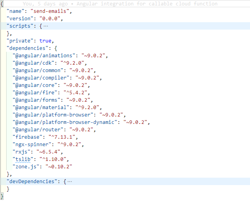Click the "@angular/compiler" dependency name

41,78
